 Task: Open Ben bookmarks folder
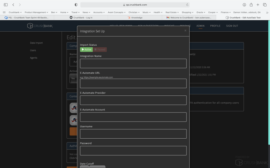[54, 13]
